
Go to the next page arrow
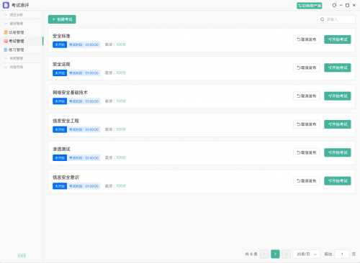286,254
